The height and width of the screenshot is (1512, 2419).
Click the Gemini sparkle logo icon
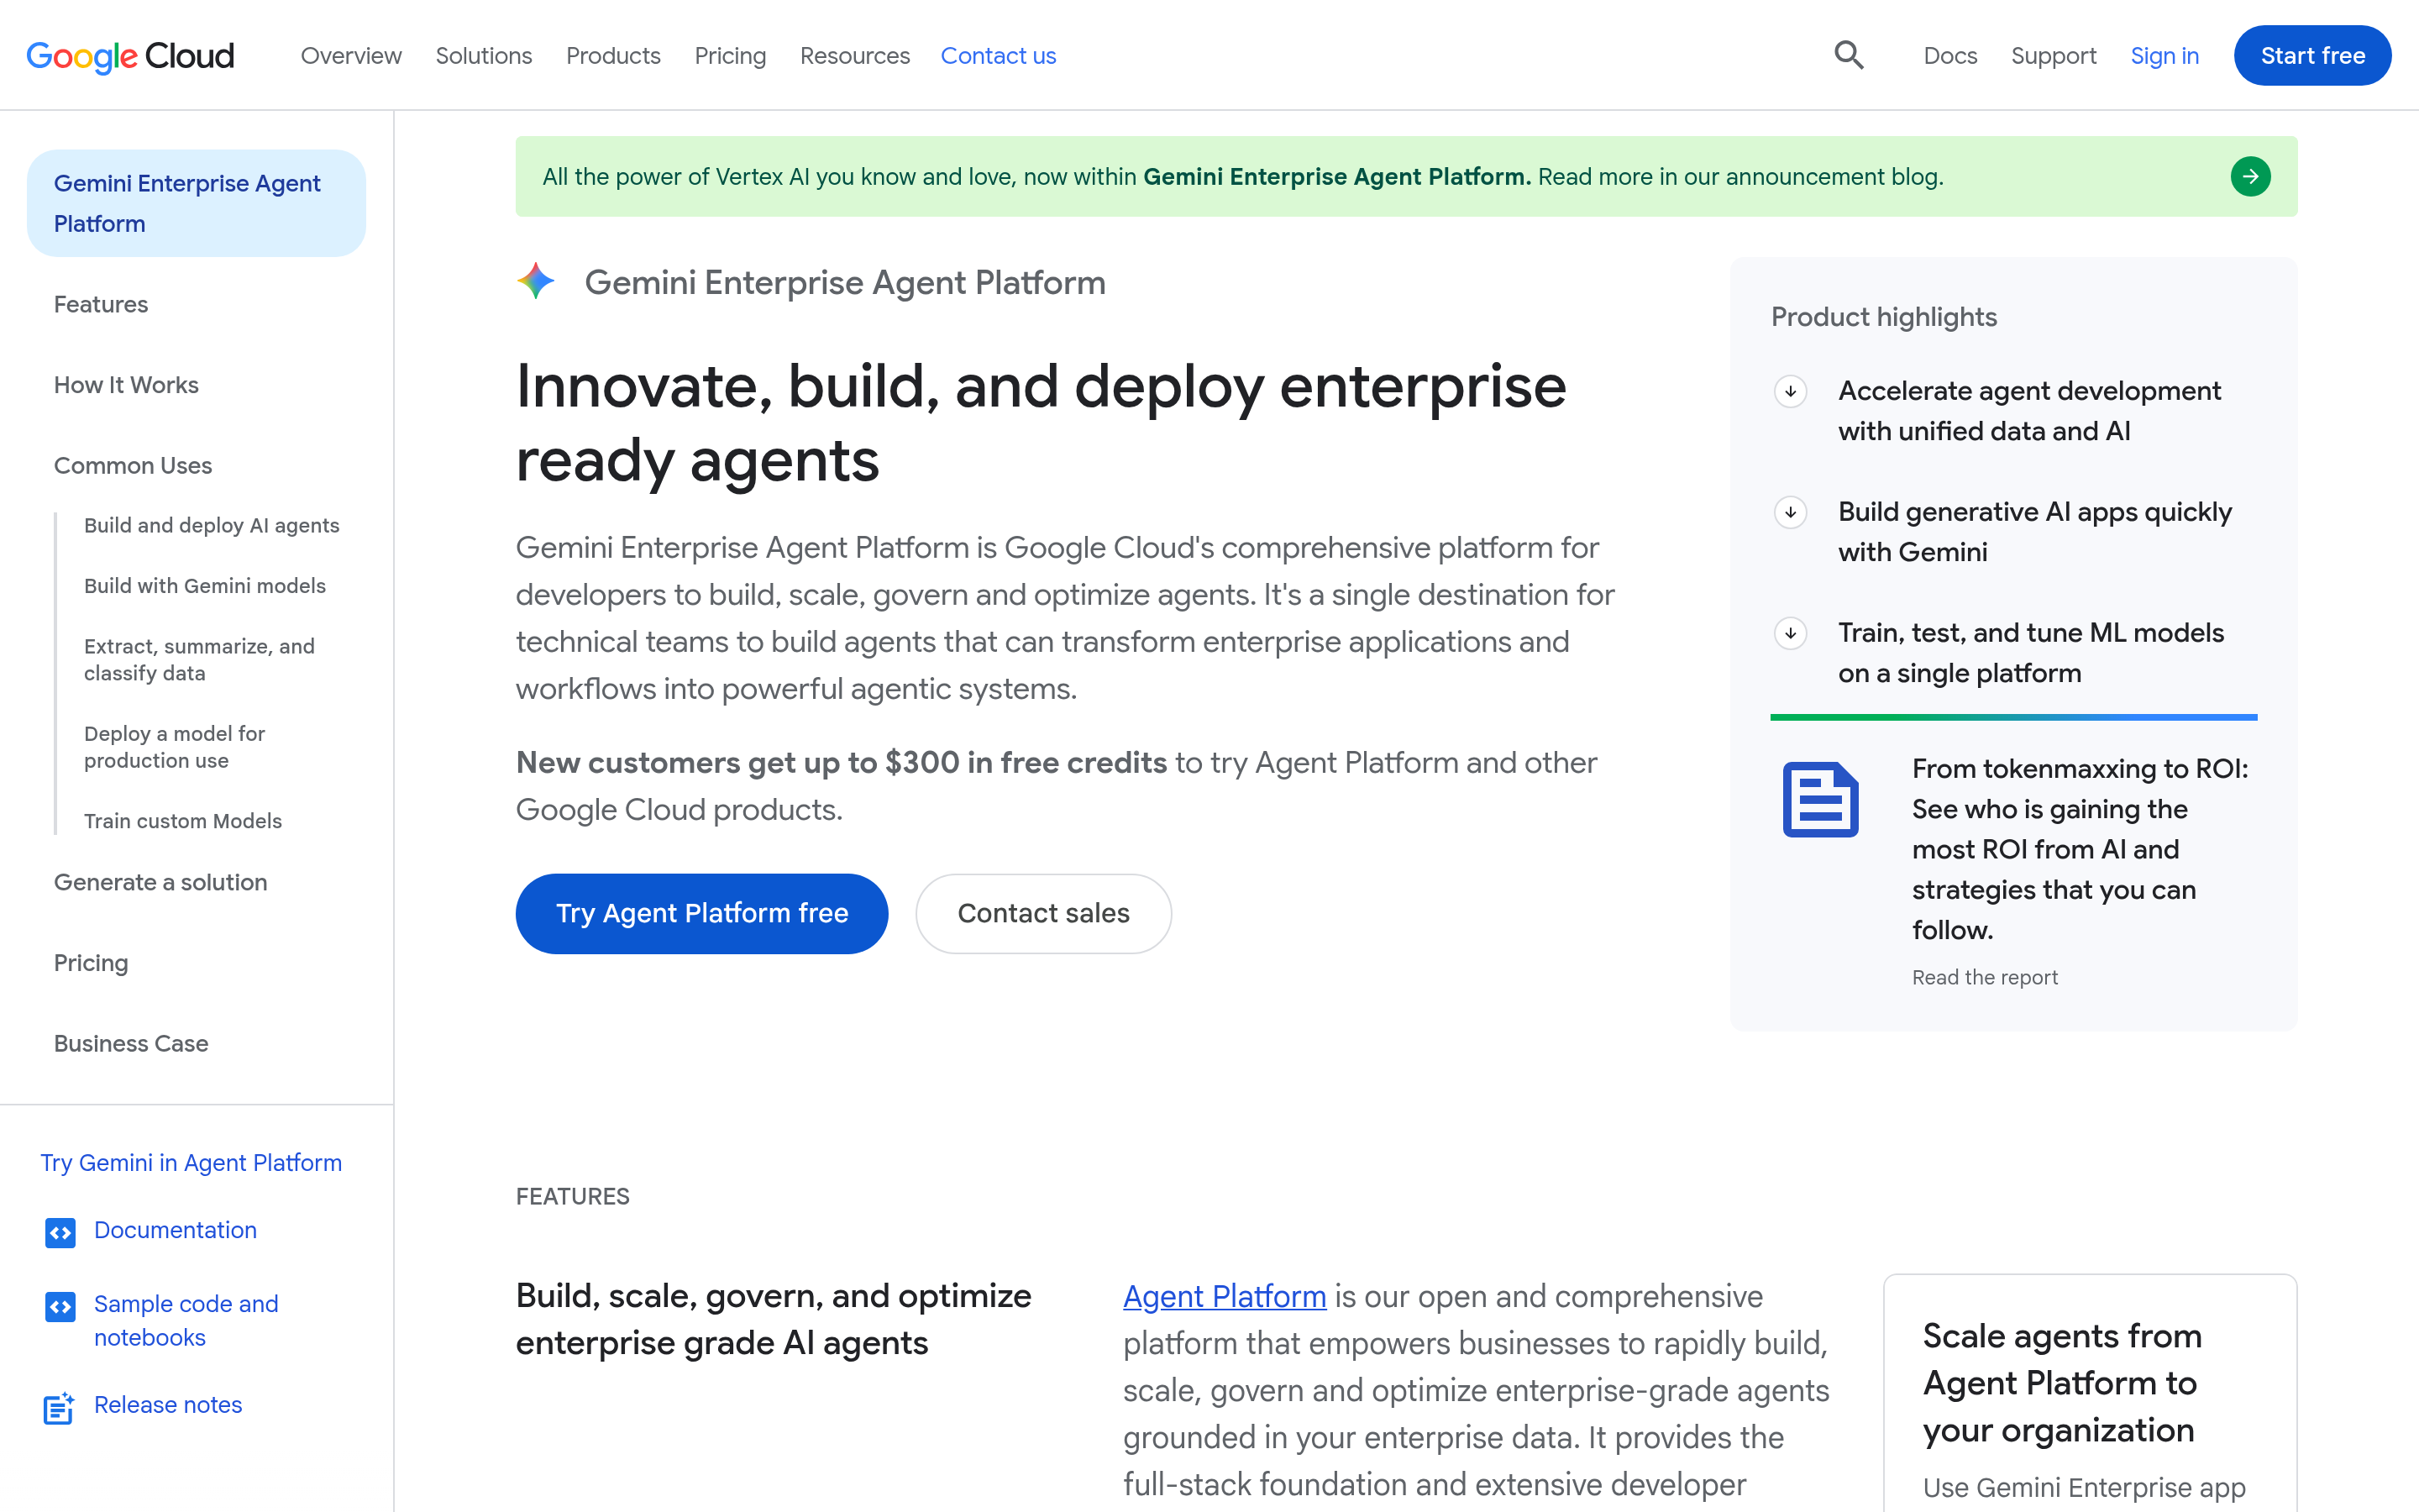[537, 282]
